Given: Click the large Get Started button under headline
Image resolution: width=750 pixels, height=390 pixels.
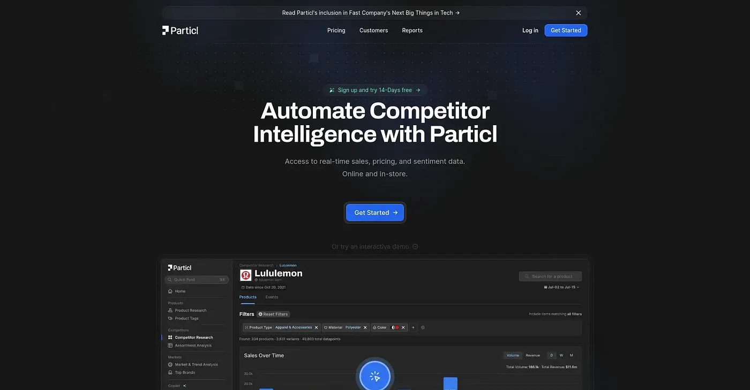Looking at the screenshot, I should pyautogui.click(x=376, y=212).
